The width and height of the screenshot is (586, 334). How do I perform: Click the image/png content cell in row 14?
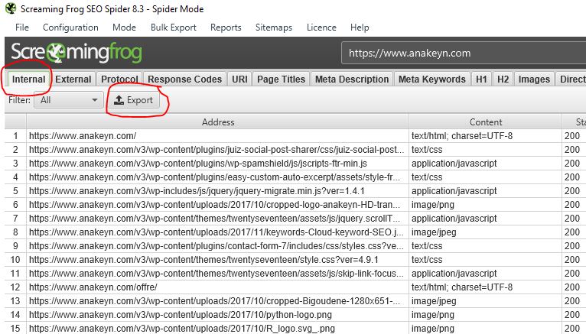(x=486, y=315)
